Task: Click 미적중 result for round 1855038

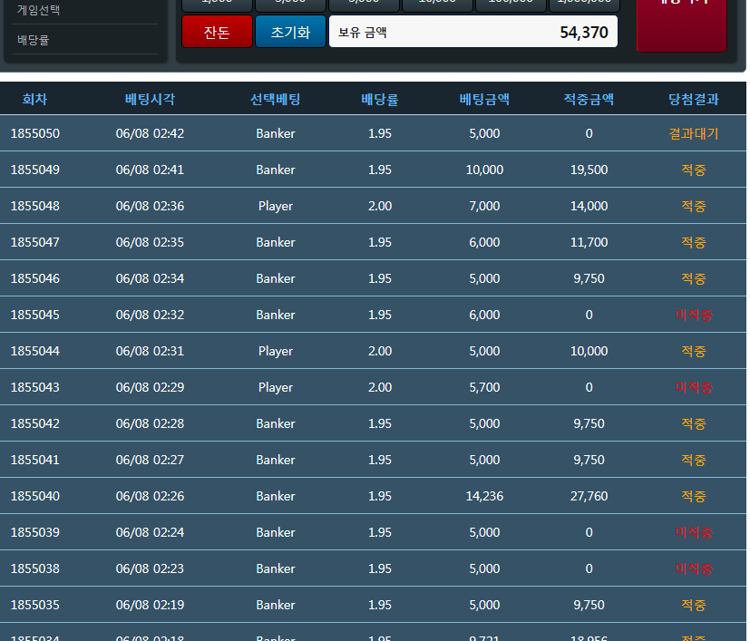Action: (x=694, y=568)
